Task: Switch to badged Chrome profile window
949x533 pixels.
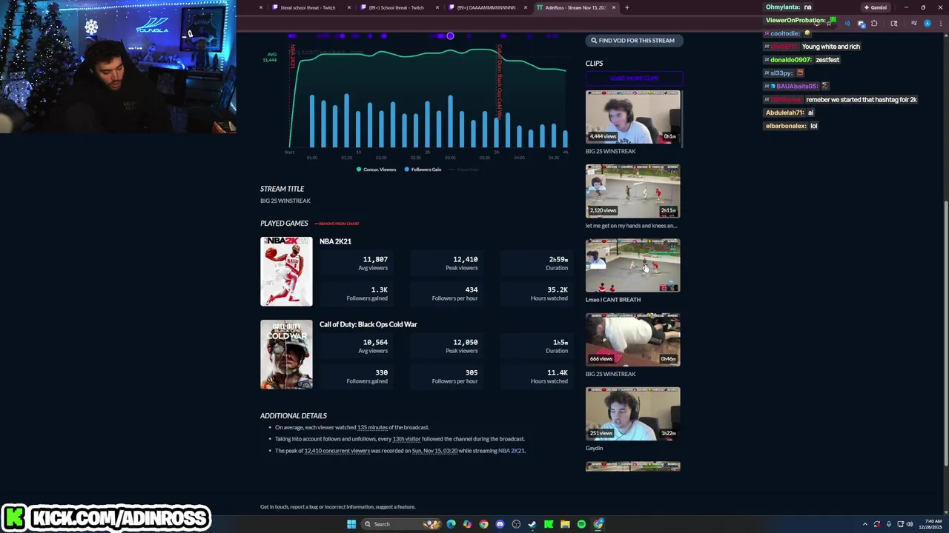Action: (x=598, y=524)
